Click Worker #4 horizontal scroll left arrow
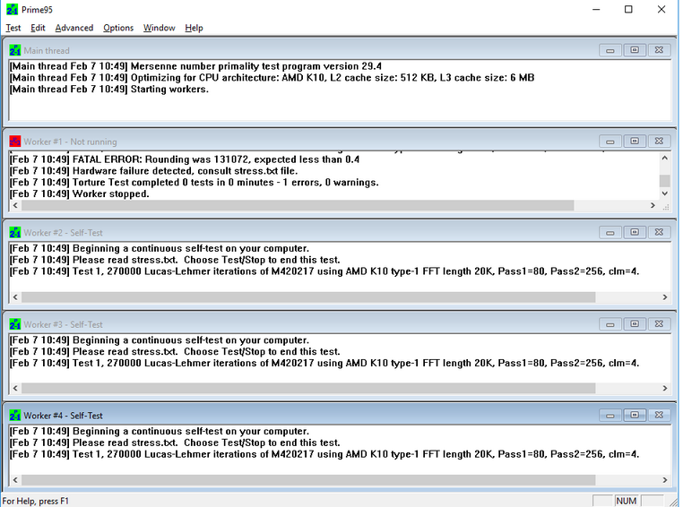The height and width of the screenshot is (507, 683). coord(15,480)
